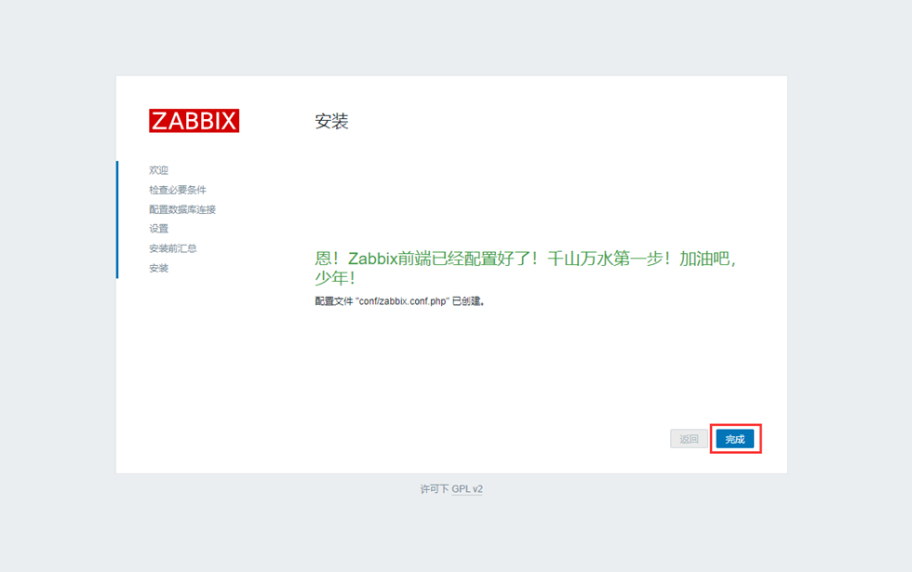The height and width of the screenshot is (572, 912).
Task: Click the 完成 finish button
Action: pos(734,439)
